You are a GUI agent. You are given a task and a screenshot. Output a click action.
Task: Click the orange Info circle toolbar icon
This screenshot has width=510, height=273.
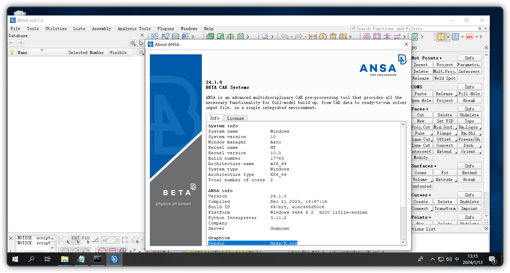323,36
